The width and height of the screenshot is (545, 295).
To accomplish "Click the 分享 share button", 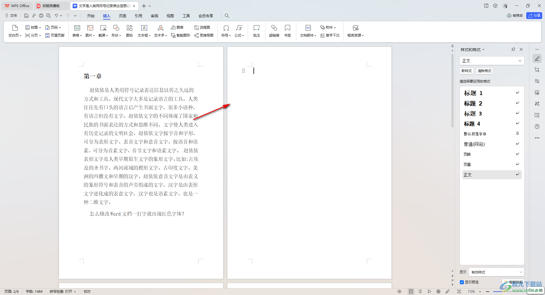I will (x=534, y=16).
